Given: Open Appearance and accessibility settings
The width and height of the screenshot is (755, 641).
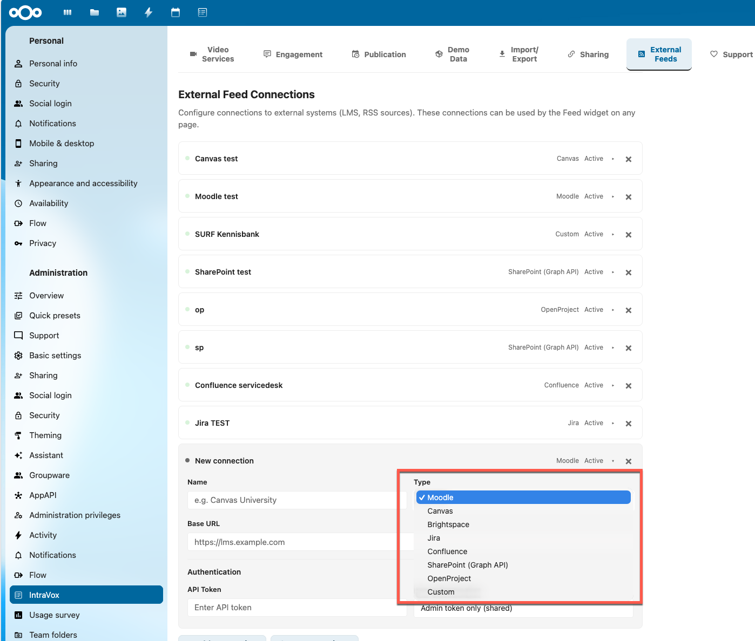Looking at the screenshot, I should click(x=86, y=183).
